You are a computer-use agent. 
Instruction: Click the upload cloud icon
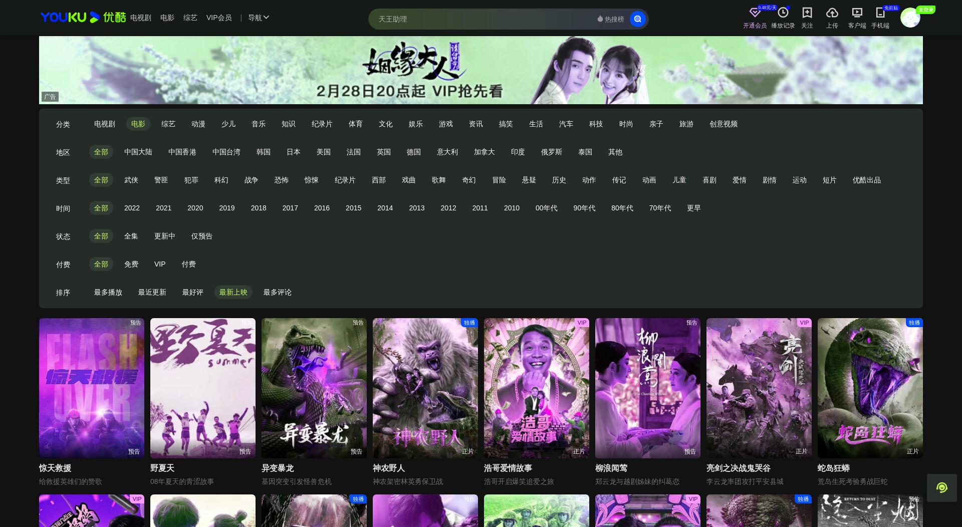[832, 13]
